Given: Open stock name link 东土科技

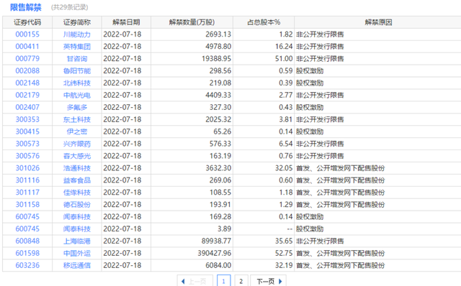Looking at the screenshot, I should pyautogui.click(x=77, y=119).
